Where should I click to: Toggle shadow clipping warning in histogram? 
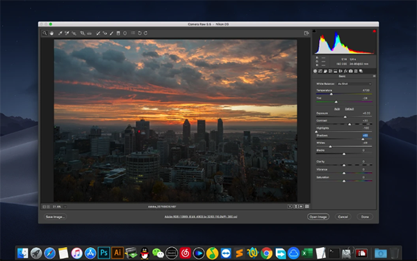tap(314, 31)
